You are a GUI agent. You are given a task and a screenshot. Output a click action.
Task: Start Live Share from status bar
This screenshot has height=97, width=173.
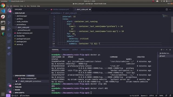click(x=25, y=96)
